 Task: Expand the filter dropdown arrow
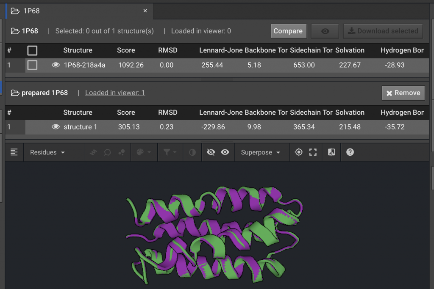[x=175, y=152]
